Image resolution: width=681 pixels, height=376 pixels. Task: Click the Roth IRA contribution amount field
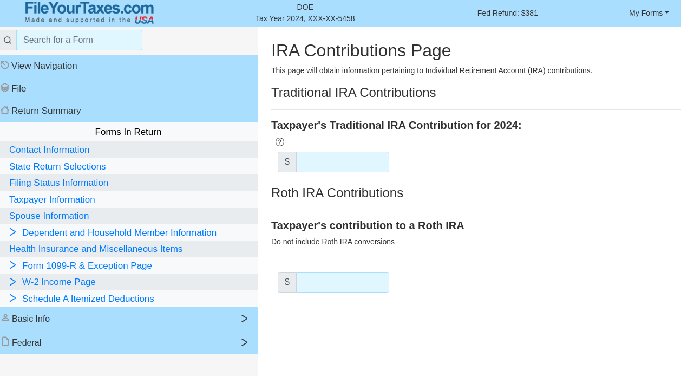[x=343, y=282]
